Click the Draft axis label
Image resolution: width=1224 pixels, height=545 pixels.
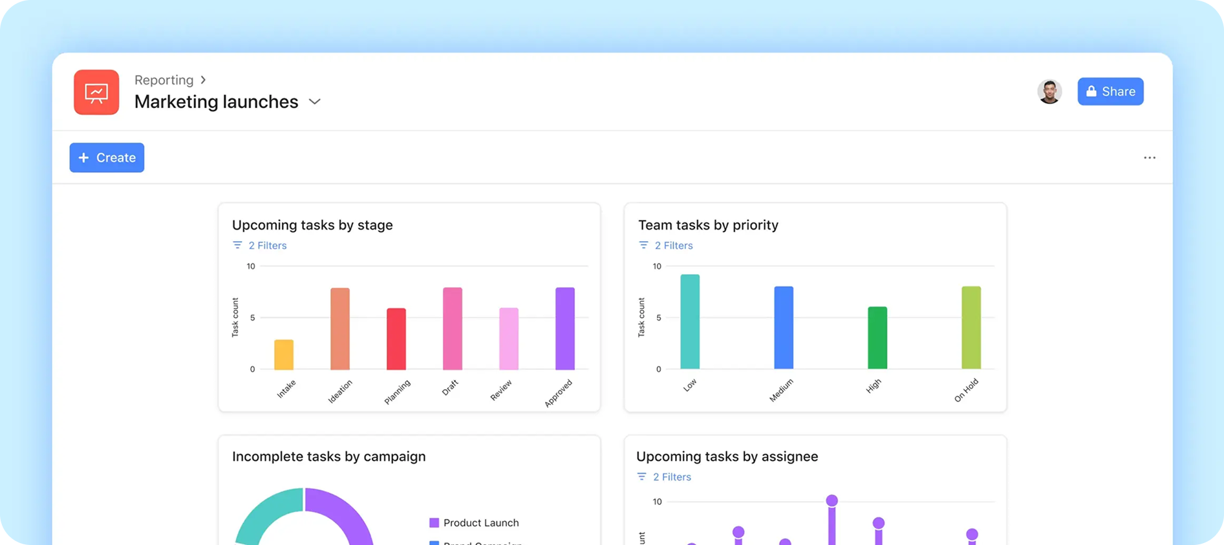click(x=450, y=387)
